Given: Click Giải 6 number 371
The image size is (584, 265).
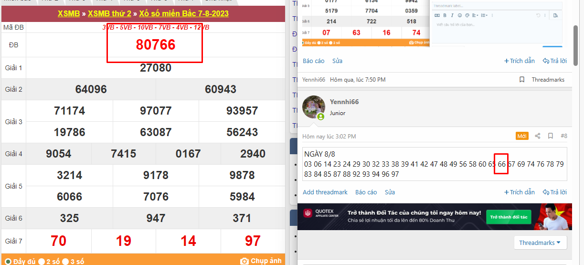Looking at the screenshot, I should pos(242,218).
